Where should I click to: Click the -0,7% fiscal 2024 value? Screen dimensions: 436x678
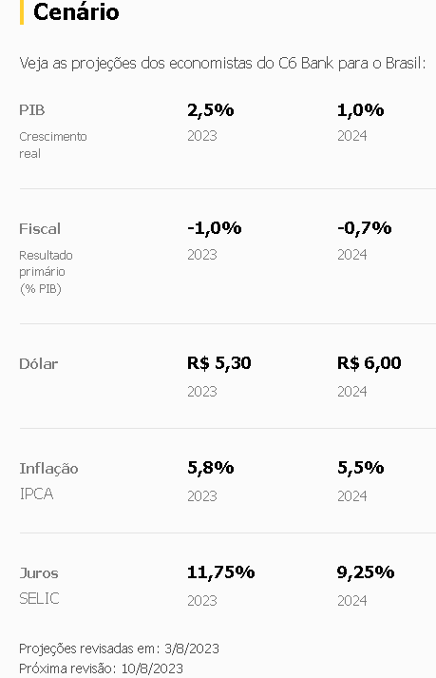point(364,228)
